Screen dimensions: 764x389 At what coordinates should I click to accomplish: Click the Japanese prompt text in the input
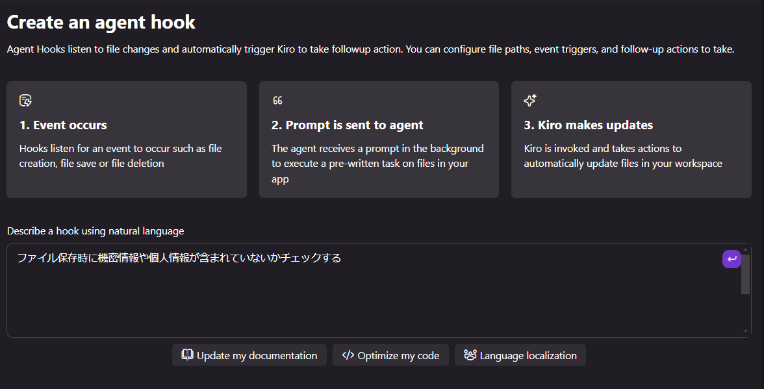point(179,258)
